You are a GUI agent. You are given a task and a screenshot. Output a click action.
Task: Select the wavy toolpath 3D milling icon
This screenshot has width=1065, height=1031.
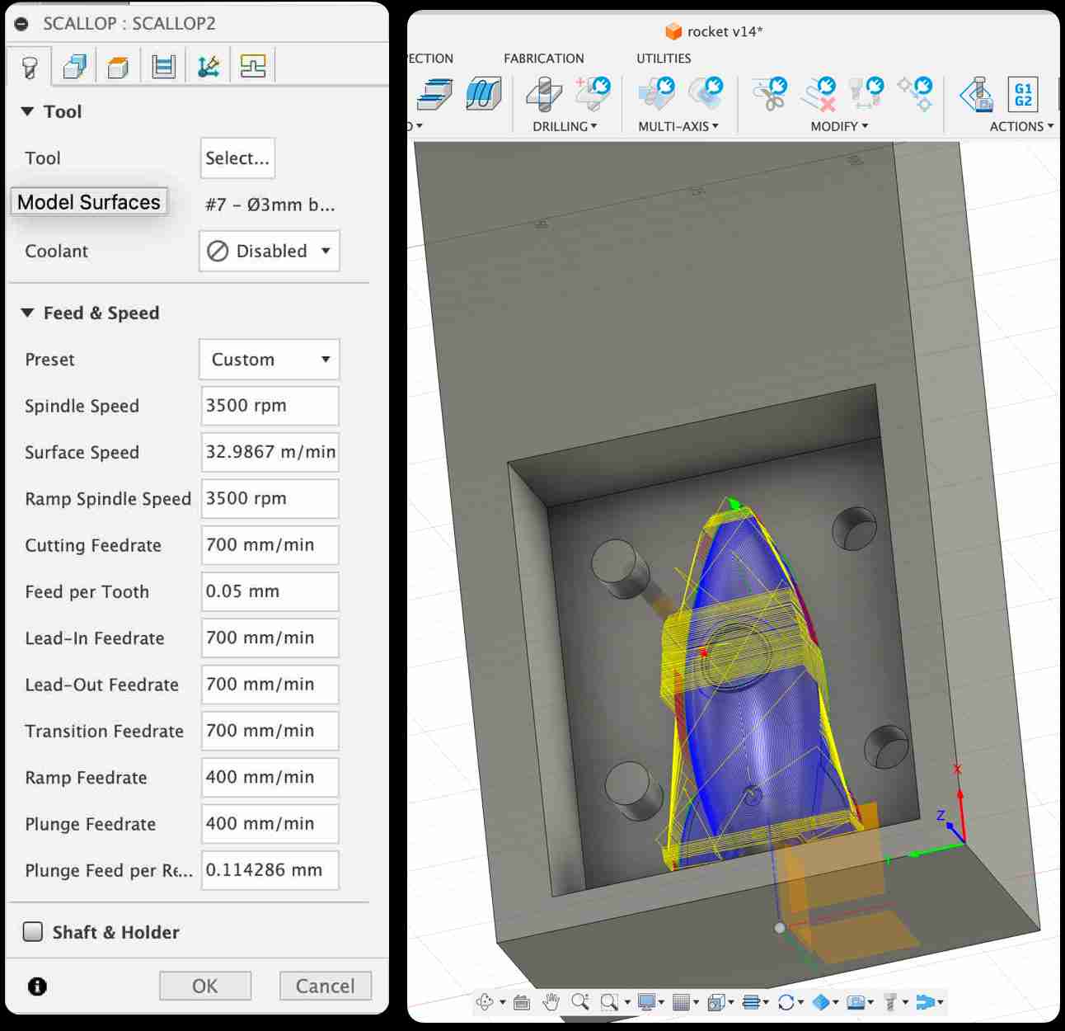[x=484, y=94]
